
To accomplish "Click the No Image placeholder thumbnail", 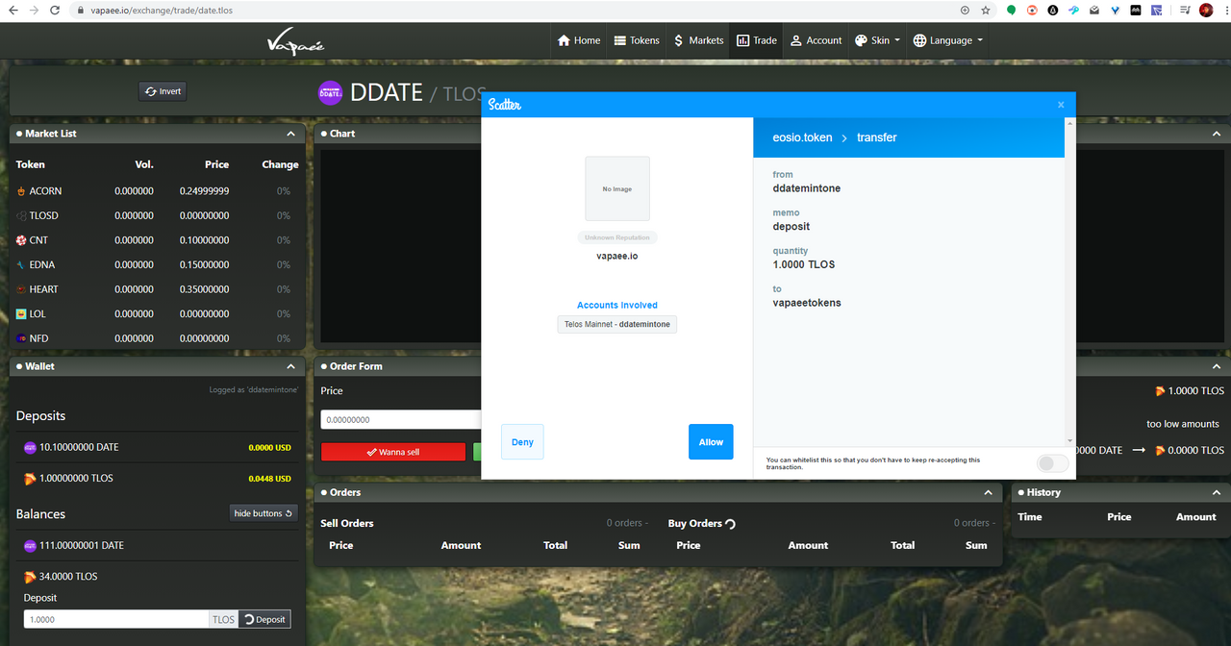I will pyautogui.click(x=617, y=188).
